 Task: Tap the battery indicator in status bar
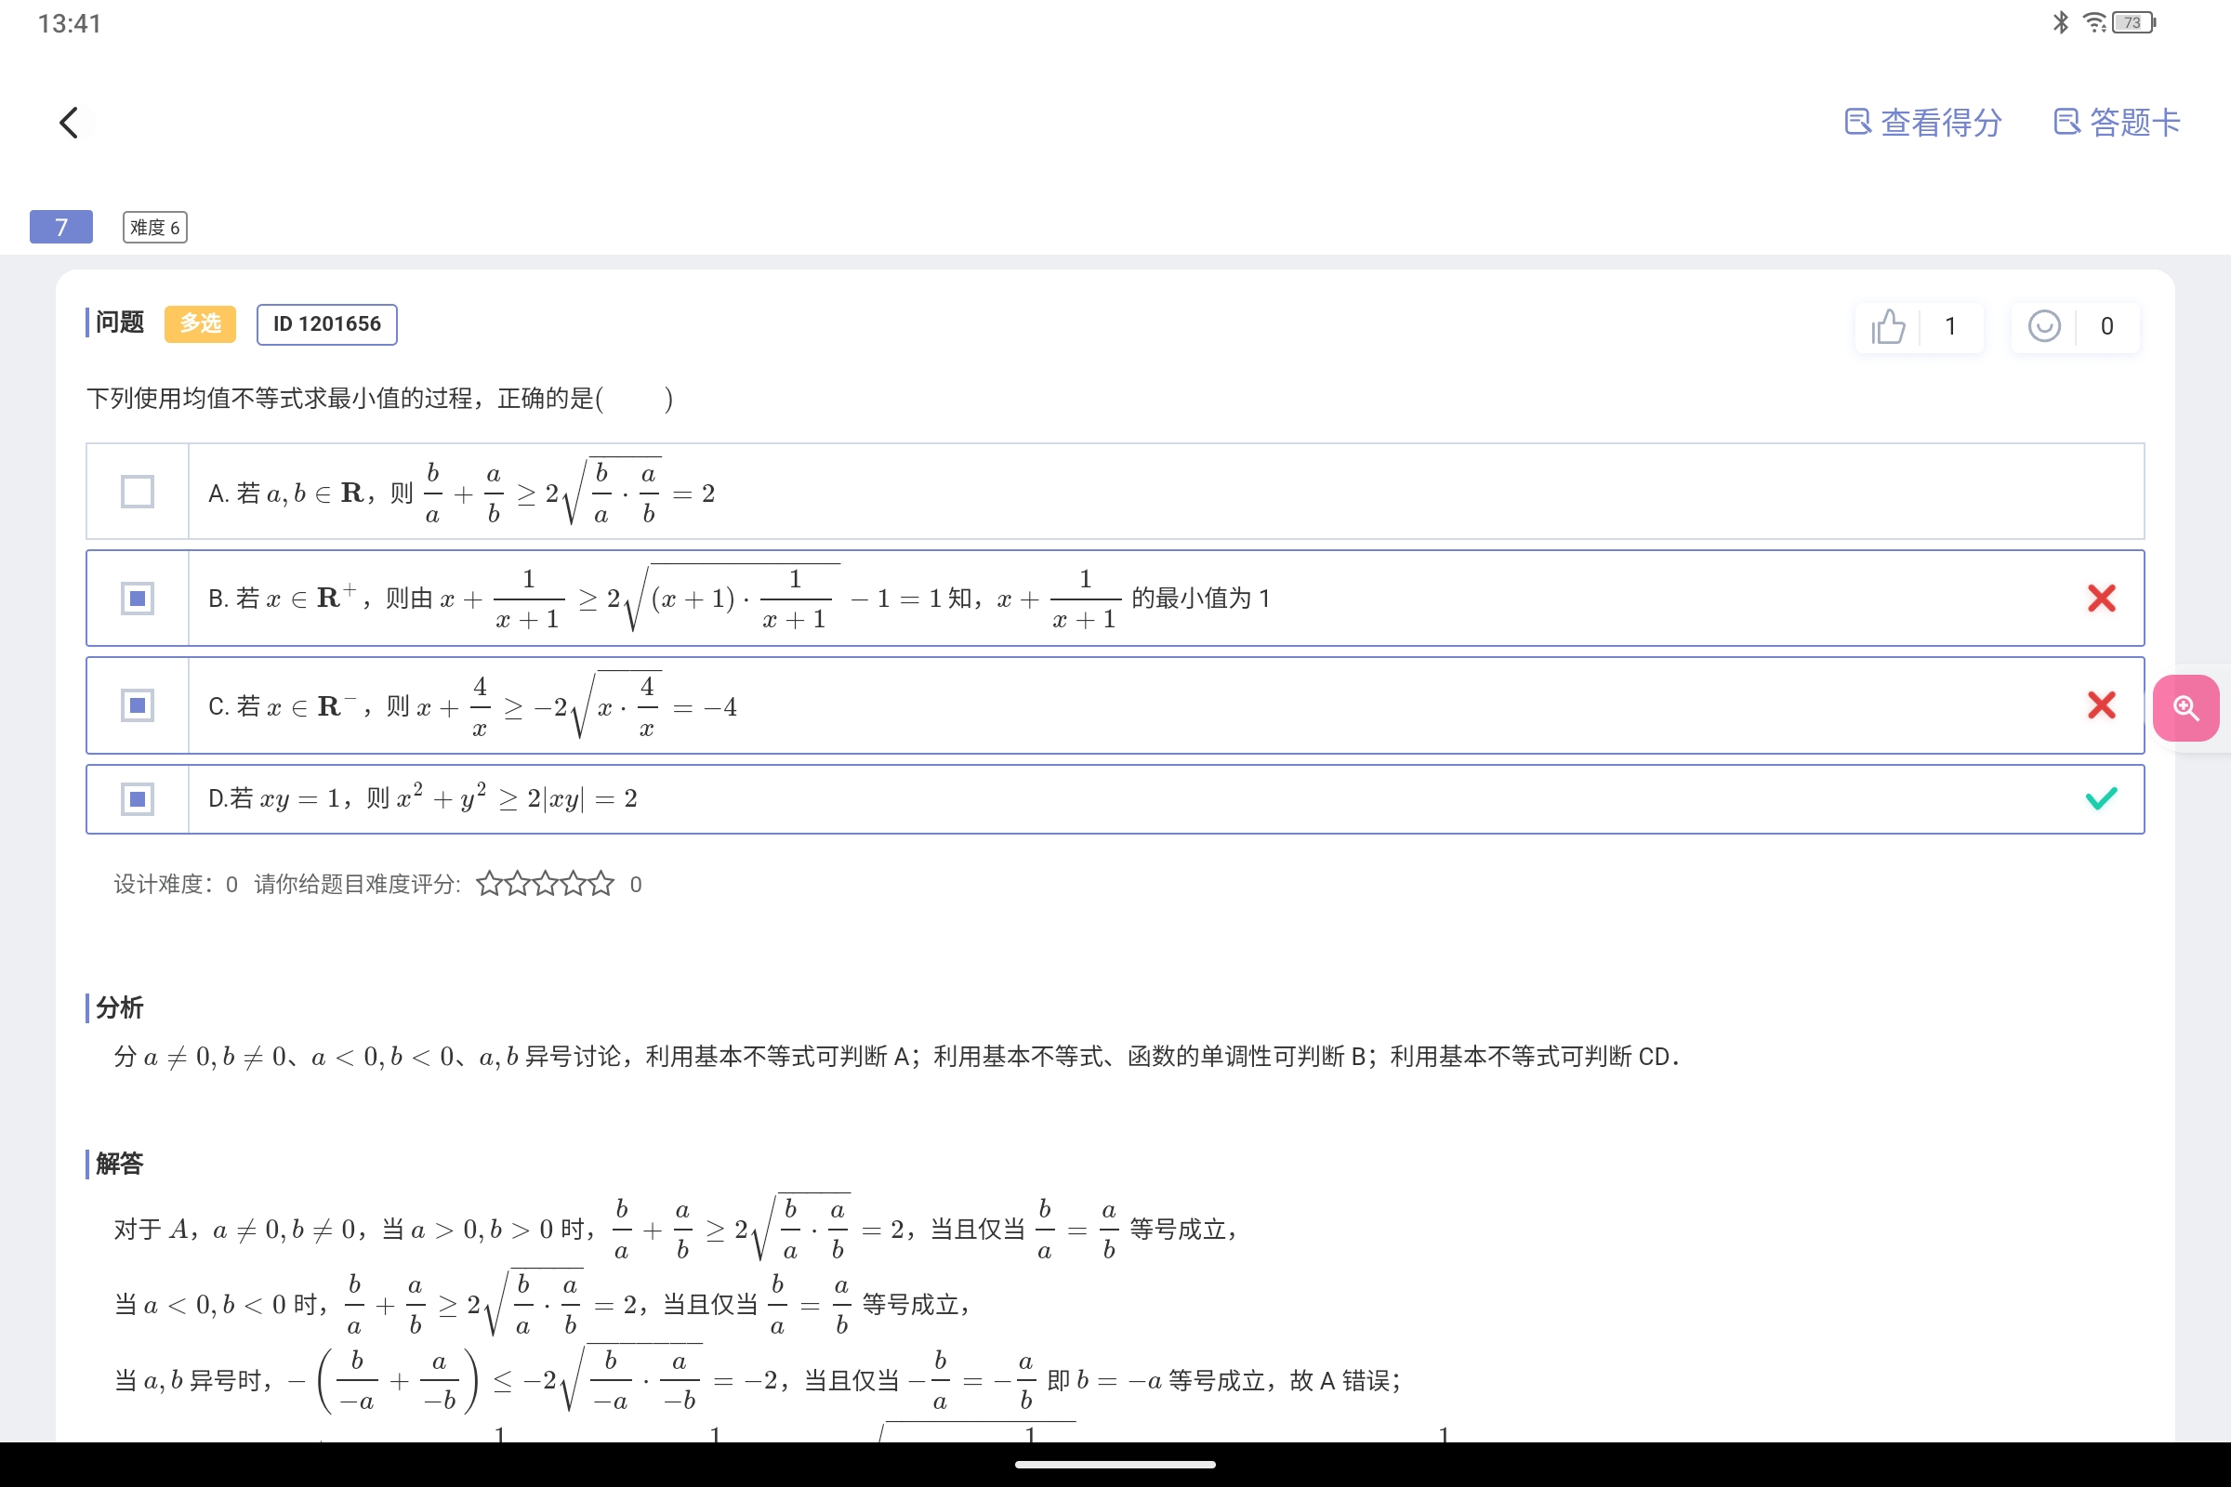[x=2132, y=22]
